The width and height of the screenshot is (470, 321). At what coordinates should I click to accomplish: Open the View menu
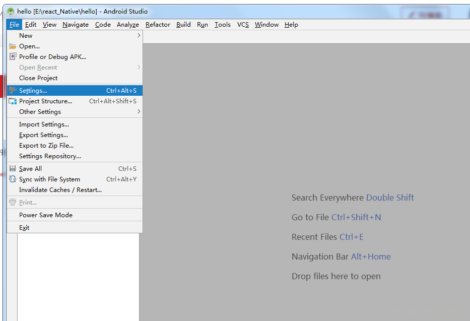(x=49, y=25)
